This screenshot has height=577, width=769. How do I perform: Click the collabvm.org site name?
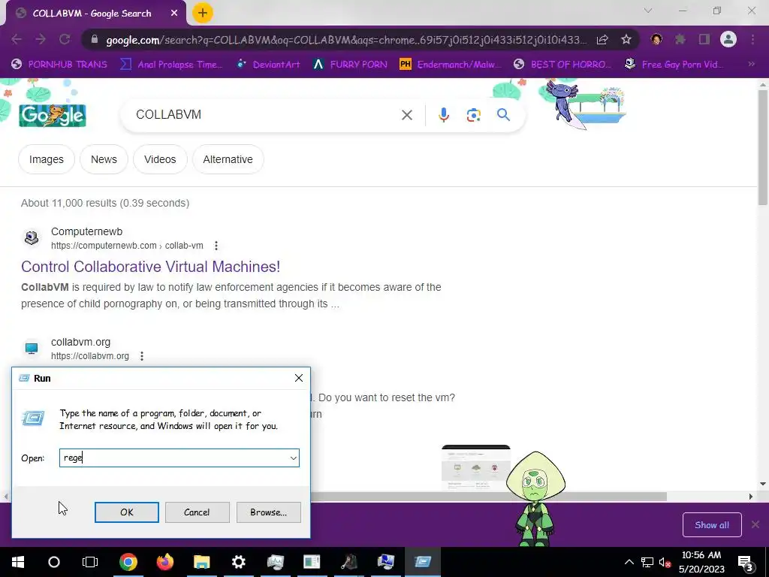coord(80,342)
